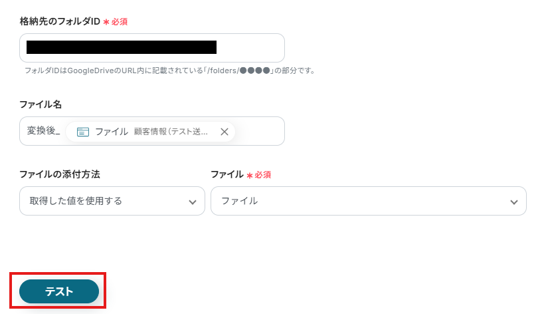
Task: Select the 顧客情報(テスト送... chip text
Action: tap(171, 132)
